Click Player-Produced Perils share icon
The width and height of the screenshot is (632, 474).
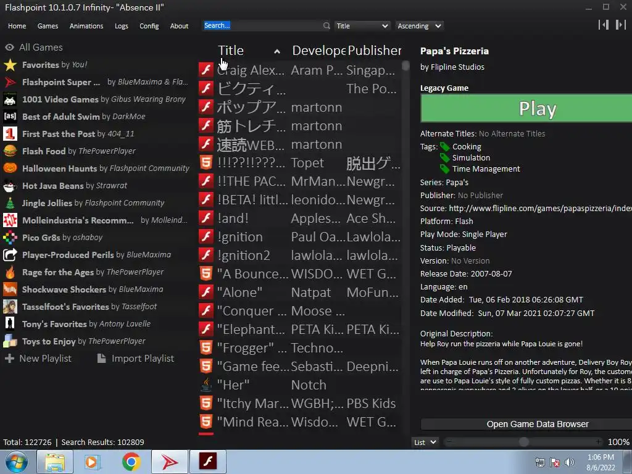(x=10, y=255)
